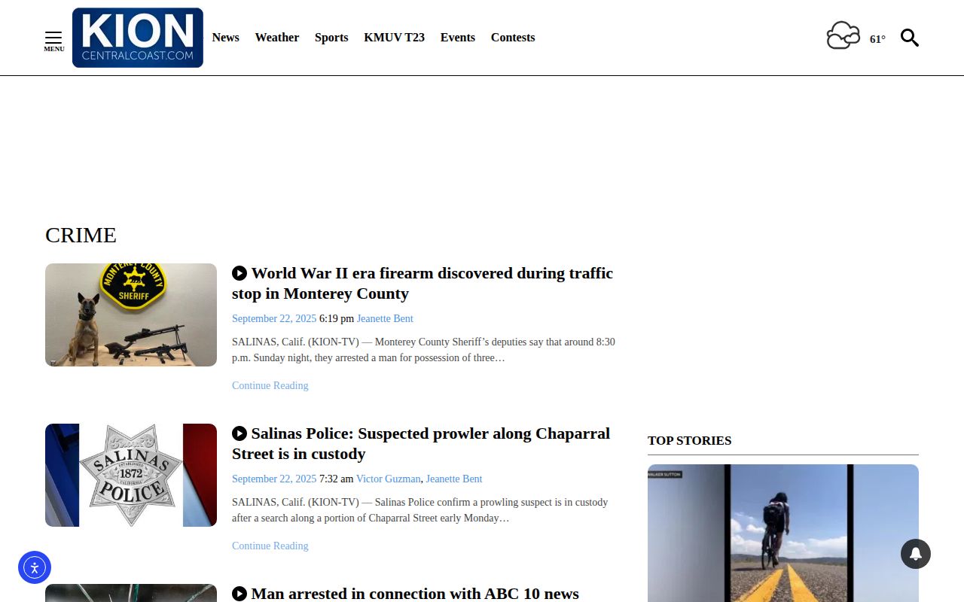Open sheriff K9 and firearms thumbnail
Viewport: 964px width, 602px height.
coord(131,315)
